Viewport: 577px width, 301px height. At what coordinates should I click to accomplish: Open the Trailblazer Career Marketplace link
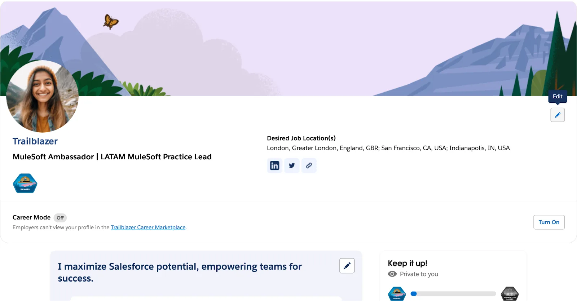pos(148,227)
